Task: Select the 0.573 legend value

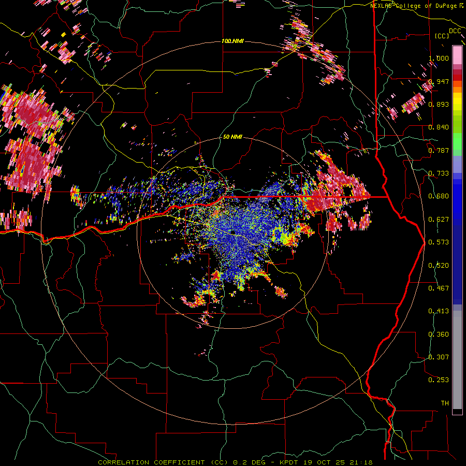Action: (439, 242)
